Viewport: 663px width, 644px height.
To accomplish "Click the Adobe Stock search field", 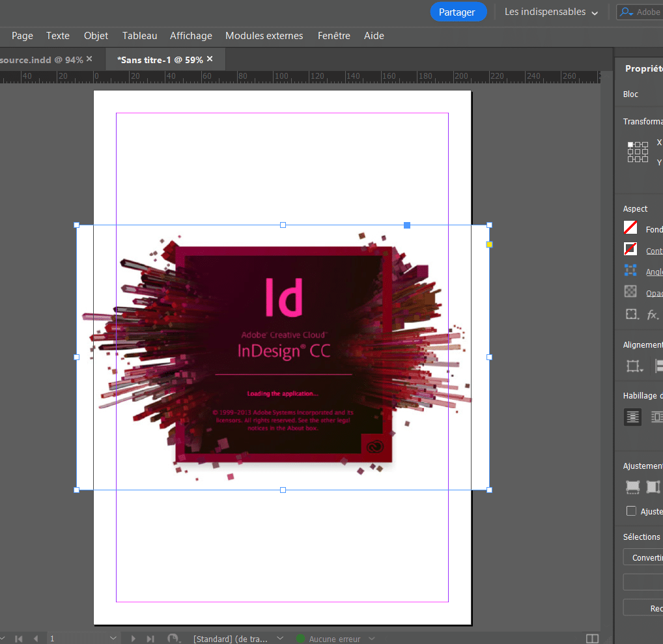I will click(640, 12).
